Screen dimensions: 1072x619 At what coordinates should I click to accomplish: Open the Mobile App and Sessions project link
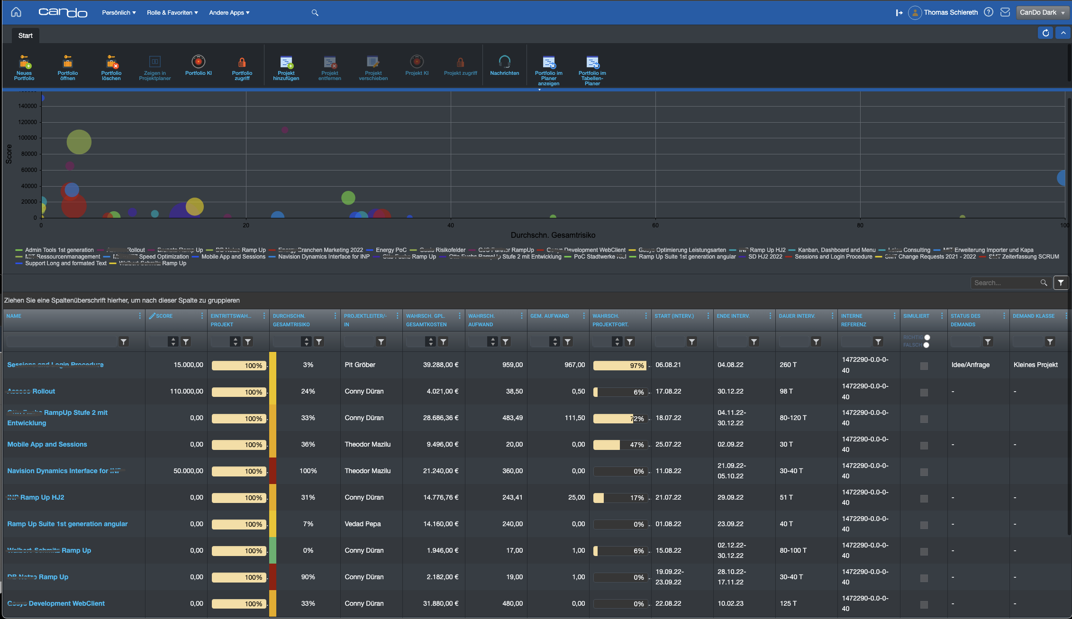click(x=47, y=444)
